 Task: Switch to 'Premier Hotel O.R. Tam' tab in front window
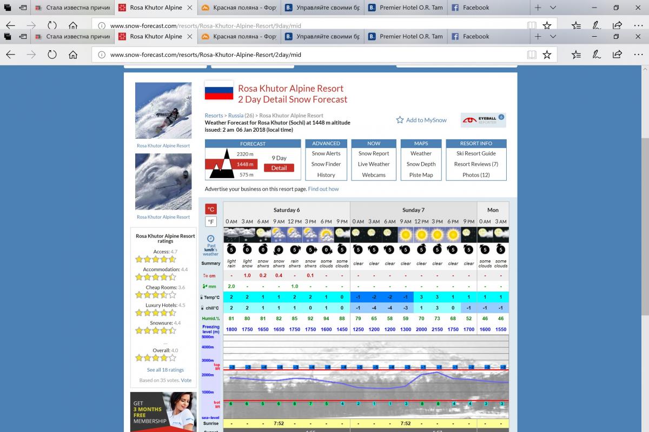(405, 36)
